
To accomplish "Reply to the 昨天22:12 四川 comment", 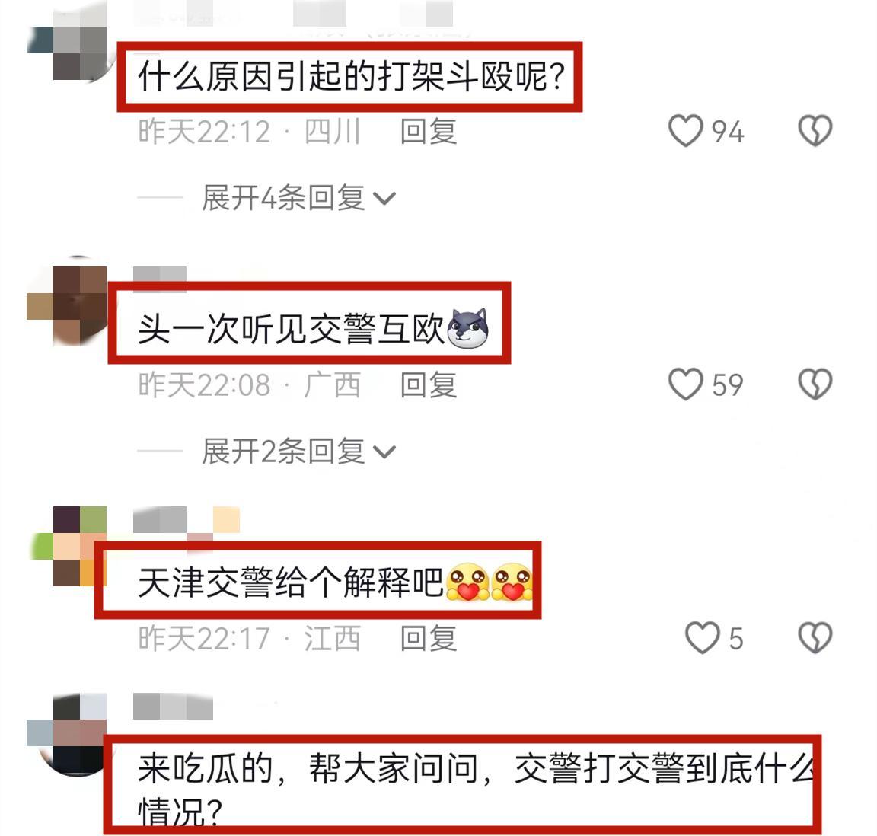I will tap(429, 132).
